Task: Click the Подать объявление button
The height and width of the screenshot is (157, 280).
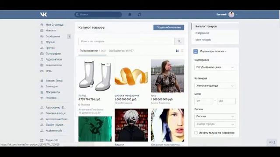Action: [169, 27]
